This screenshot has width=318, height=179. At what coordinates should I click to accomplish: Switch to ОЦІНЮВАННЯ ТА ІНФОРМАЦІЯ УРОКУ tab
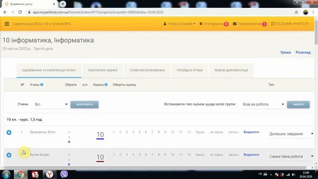click(x=49, y=70)
